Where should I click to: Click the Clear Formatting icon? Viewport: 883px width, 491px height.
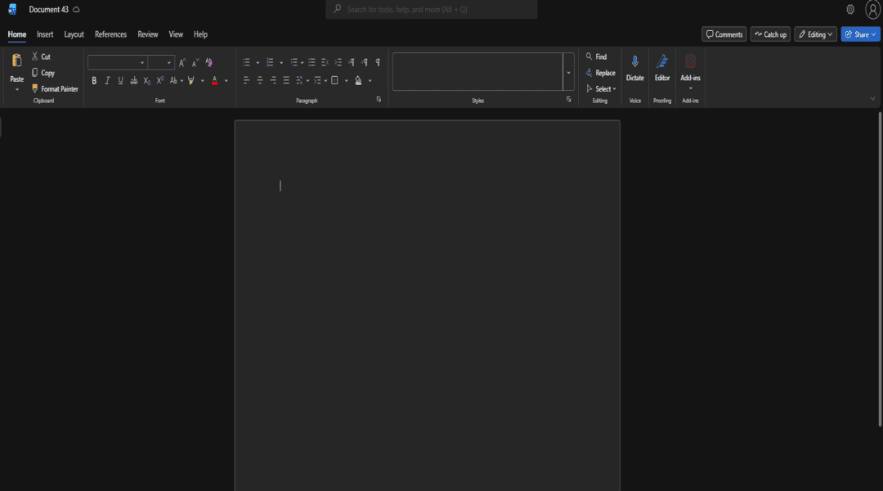(208, 62)
